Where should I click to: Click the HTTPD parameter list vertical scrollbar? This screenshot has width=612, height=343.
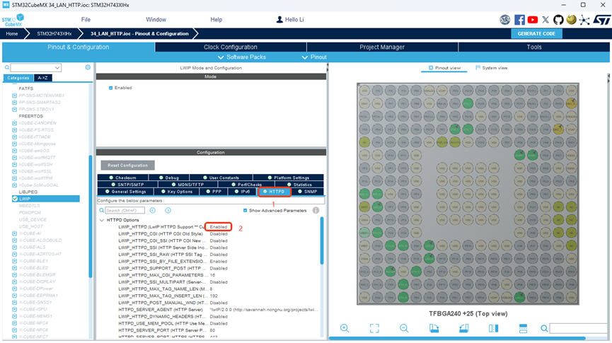(322, 240)
